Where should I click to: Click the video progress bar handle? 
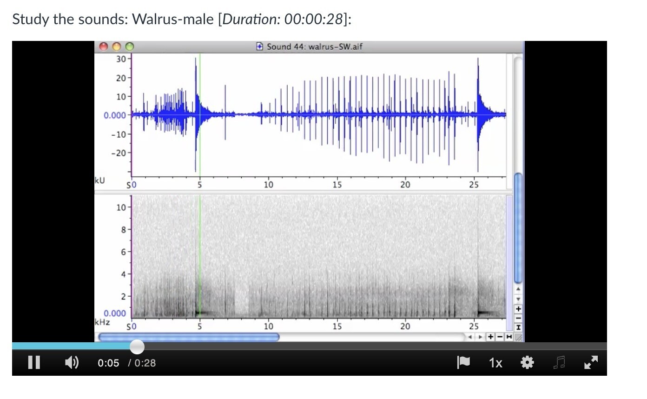(137, 346)
